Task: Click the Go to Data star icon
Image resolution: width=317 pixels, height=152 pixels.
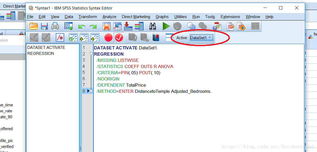Action: click(106, 26)
